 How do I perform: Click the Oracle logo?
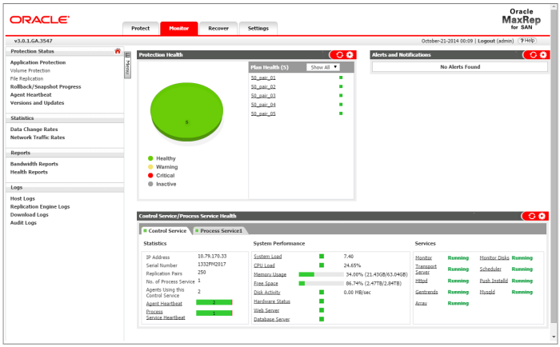[x=40, y=20]
